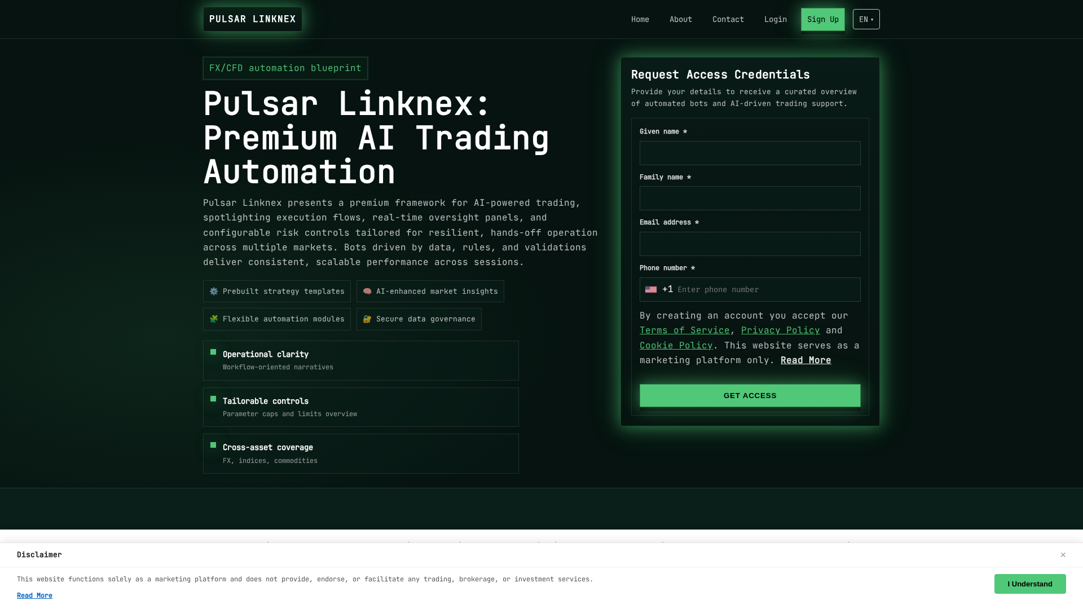Open Read More in the Disclaimer banner
This screenshot has height=609, width=1083.
34,595
